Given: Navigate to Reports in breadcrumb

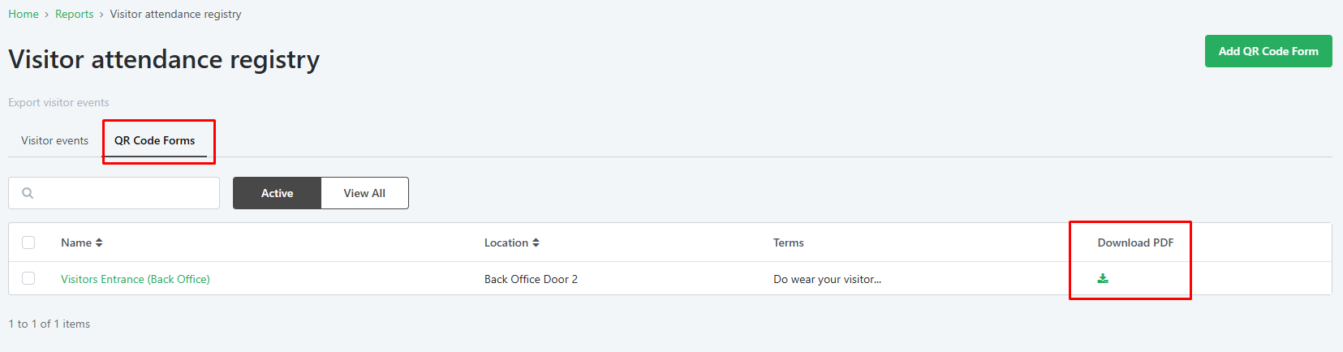Looking at the screenshot, I should tap(75, 14).
